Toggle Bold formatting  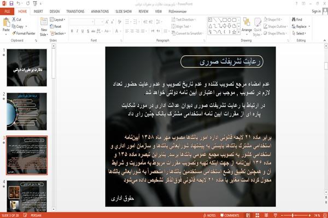tap(72, 31)
